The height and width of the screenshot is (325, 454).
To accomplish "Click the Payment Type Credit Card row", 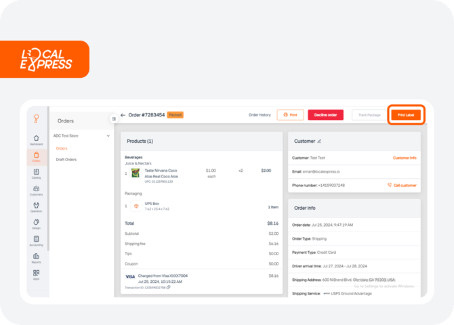I will pyautogui.click(x=354, y=253).
